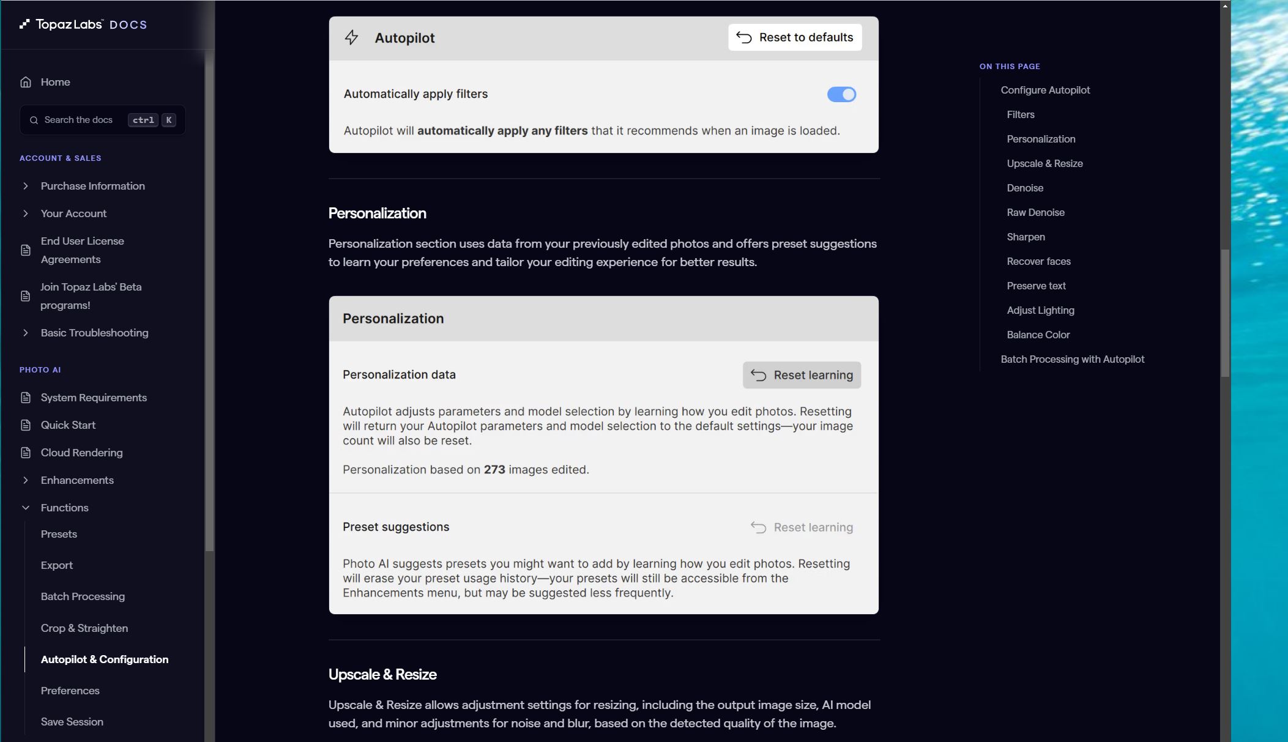Click the Reset learning button for Personalization data
This screenshot has width=1288, height=742.
tap(802, 374)
